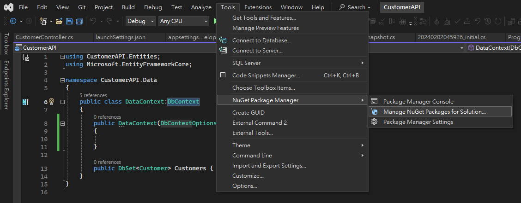Select Manage NuGet Packages for Solution

point(434,112)
